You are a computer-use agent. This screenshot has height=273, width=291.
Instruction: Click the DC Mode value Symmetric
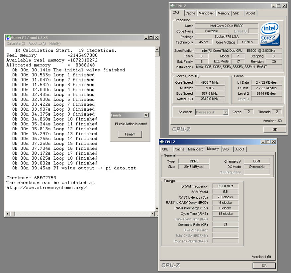[257, 167]
